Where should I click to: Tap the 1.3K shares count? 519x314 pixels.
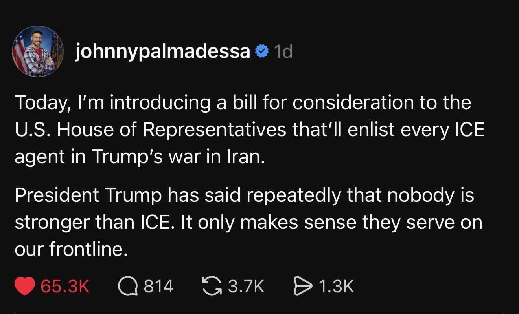pos(336,286)
